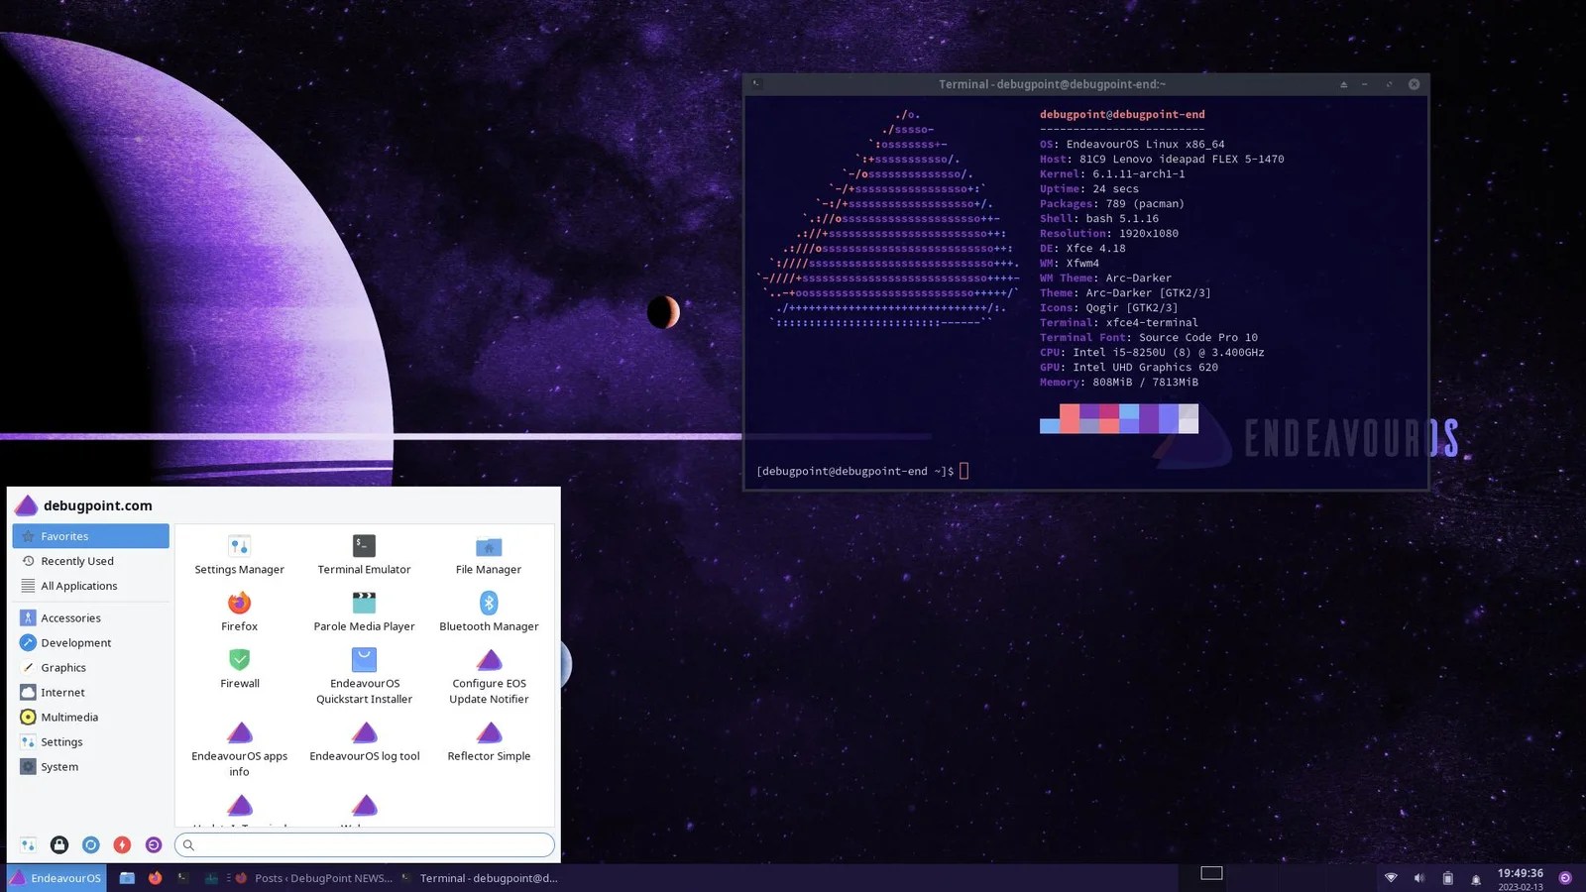Screen dimensions: 1586x892
Task: Open the notification bell in the tray
Action: click(x=1477, y=878)
